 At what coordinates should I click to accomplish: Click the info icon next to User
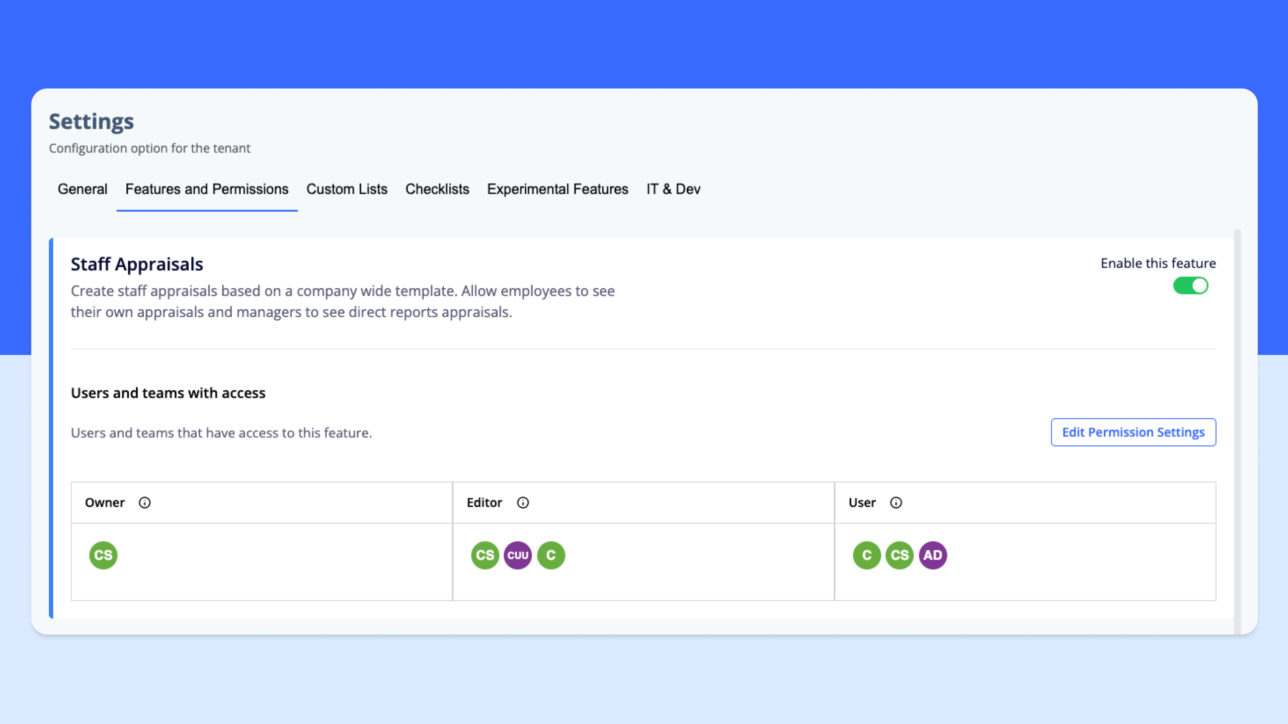896,503
